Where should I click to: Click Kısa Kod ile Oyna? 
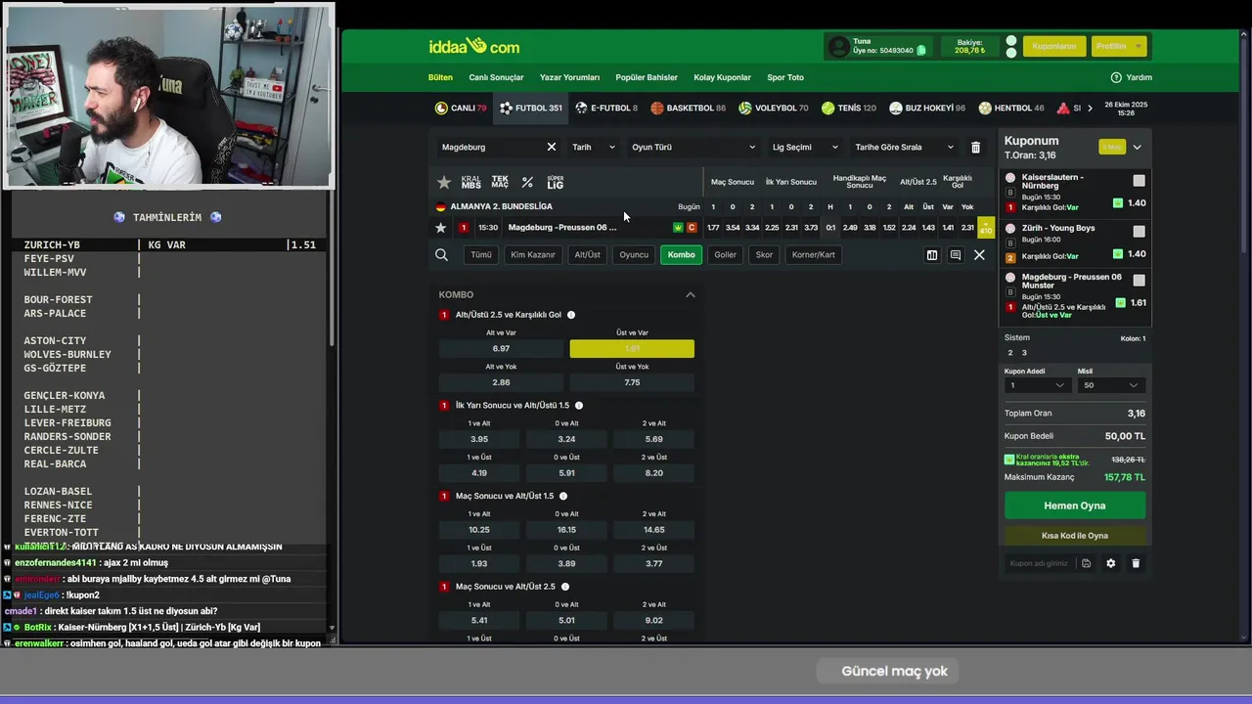click(1074, 536)
